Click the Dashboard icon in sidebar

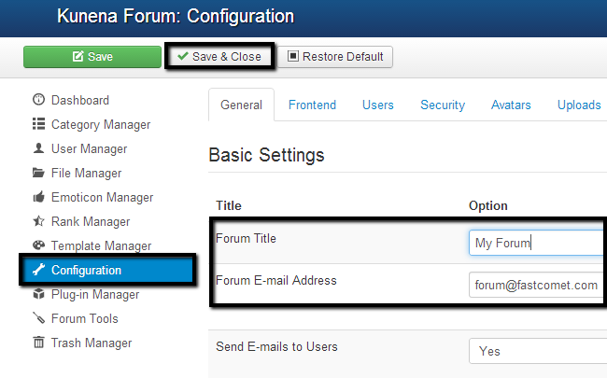pos(38,100)
